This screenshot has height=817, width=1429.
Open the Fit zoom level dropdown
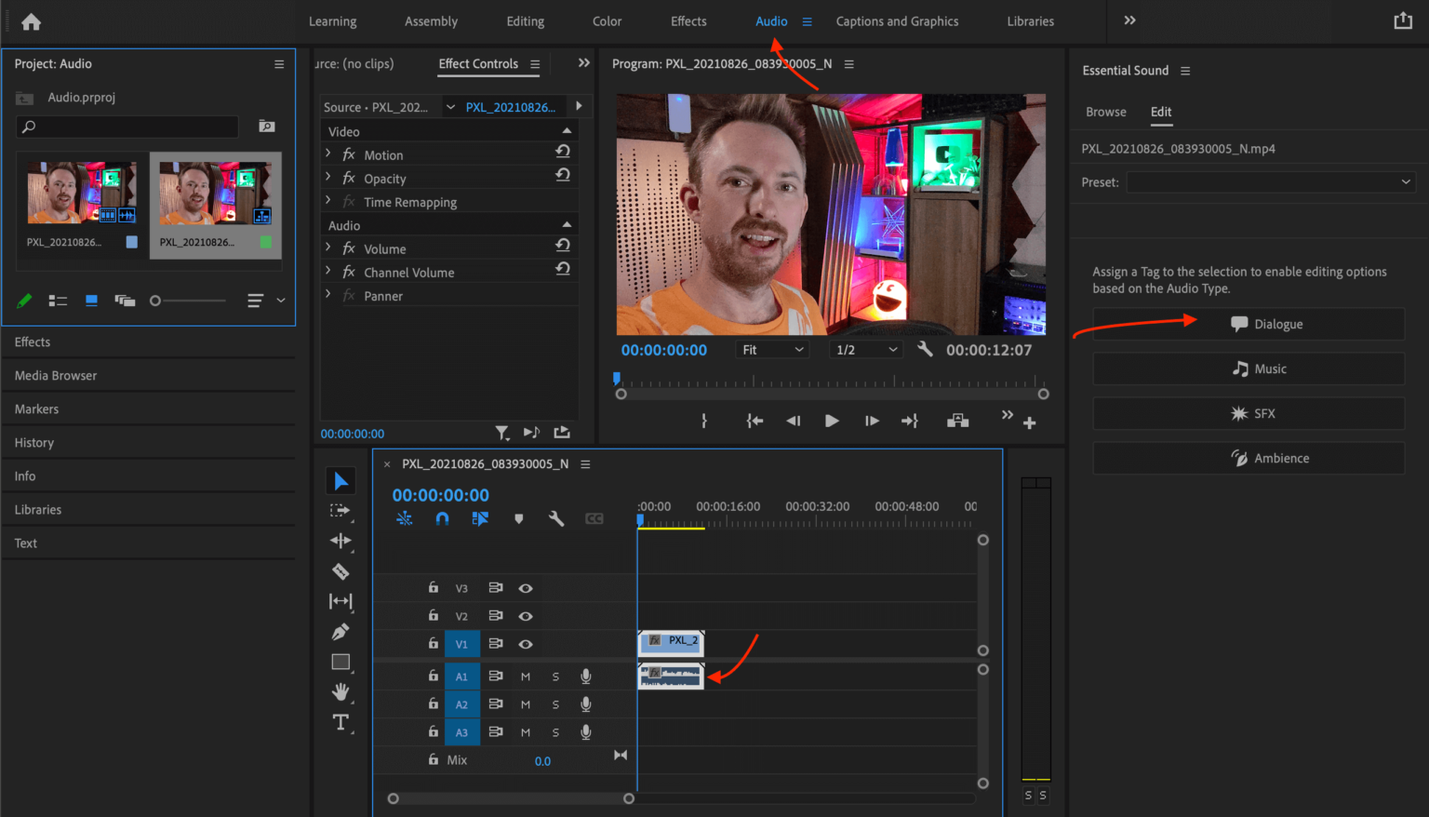pyautogui.click(x=772, y=350)
